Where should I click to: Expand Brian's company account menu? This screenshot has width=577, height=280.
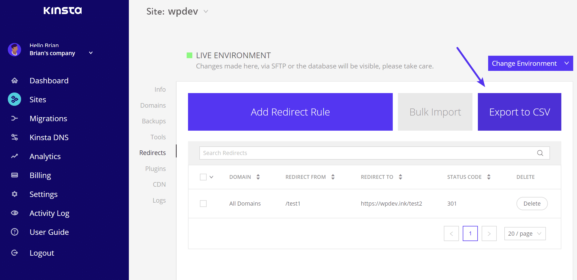[91, 53]
